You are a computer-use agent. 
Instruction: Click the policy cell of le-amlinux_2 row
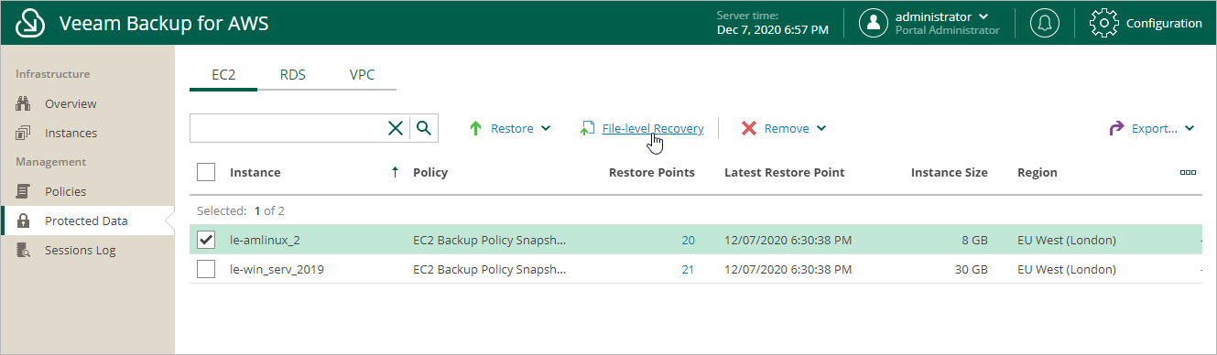coord(490,240)
